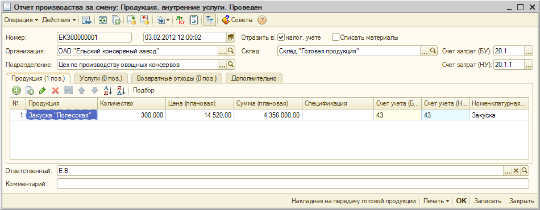Click the Комментарий input field
Viewport: 540px width, 210px height.
pyautogui.click(x=293, y=184)
